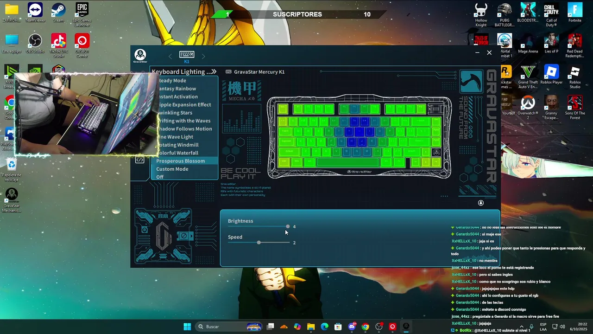Open Mage Arena desktop shortcut
Viewport: 593px width, 334px height.
pos(528,44)
